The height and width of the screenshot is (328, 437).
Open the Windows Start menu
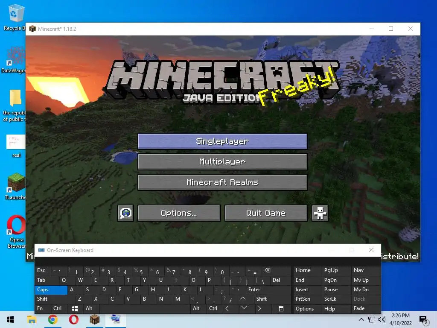[x=10, y=319]
